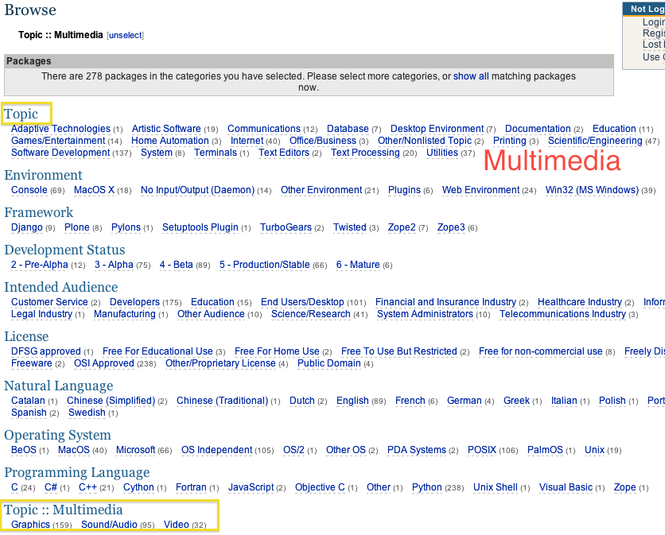
Task: Select Other/Nonlisted Topic
Action: (425, 141)
